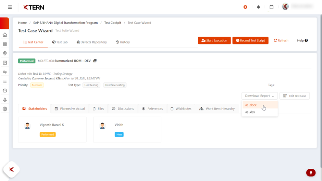Click the green Performed status badge
Image resolution: width=322 pixels, height=181 pixels.
click(27, 61)
